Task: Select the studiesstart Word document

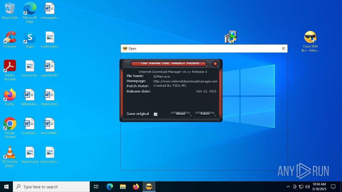Action: 50,98
